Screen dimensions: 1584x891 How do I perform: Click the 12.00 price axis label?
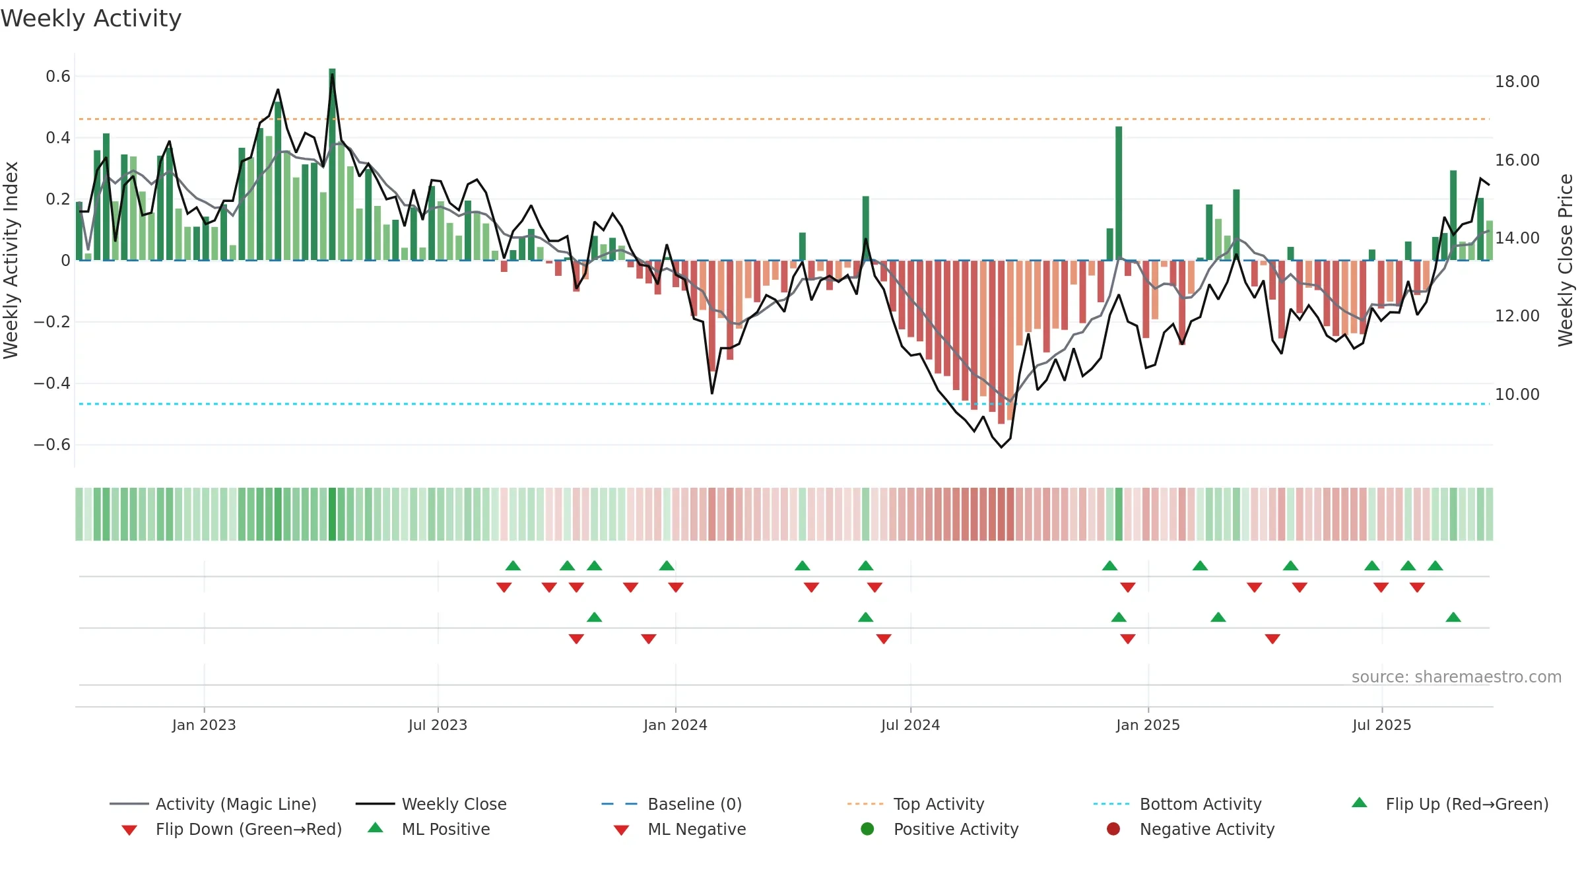pyautogui.click(x=1517, y=316)
